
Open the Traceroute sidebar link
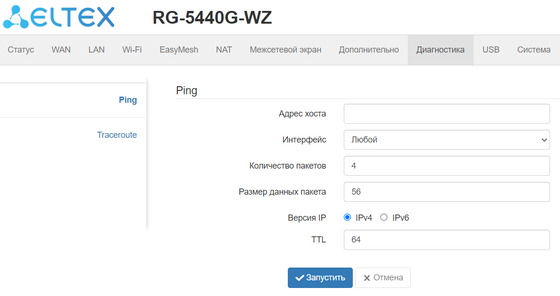point(117,135)
